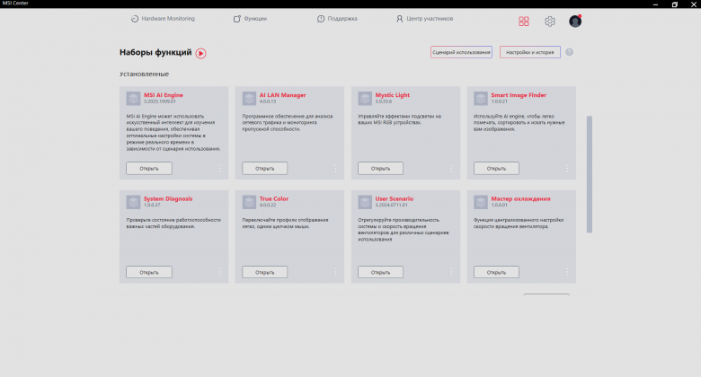Viewport: 701px width, 377px height.
Task: Open the Hardware Monitoring tab
Action: click(x=163, y=19)
